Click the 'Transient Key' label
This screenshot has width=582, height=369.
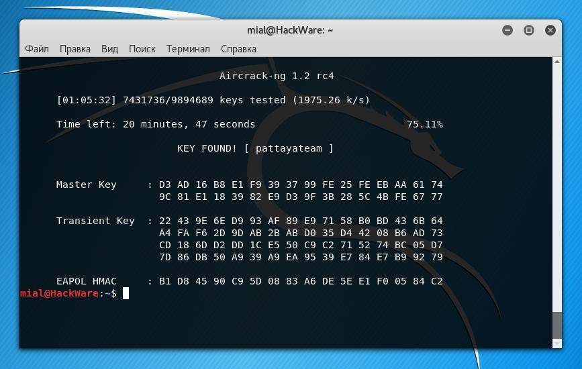coord(95,221)
